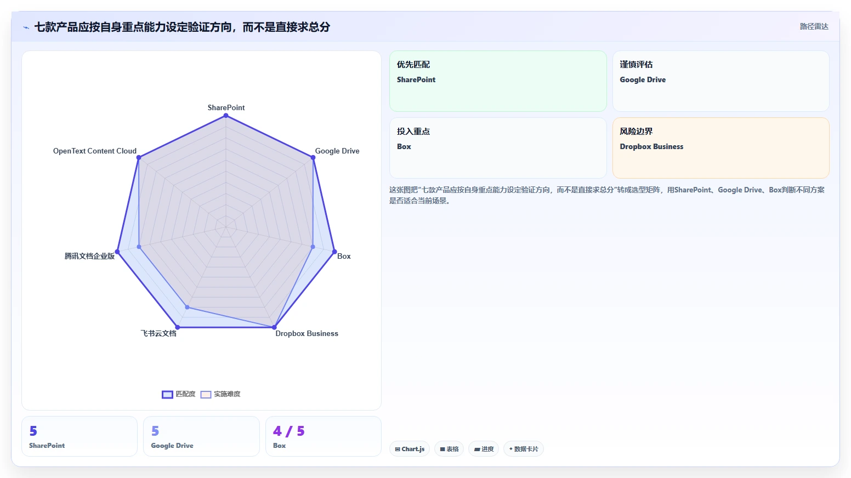The width and height of the screenshot is (851, 478).
Task: Click the Chart.js tag chip
Action: coord(410,449)
